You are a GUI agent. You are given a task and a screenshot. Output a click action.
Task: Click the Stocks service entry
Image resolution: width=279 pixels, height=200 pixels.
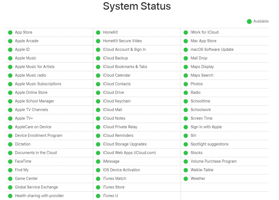196,153
